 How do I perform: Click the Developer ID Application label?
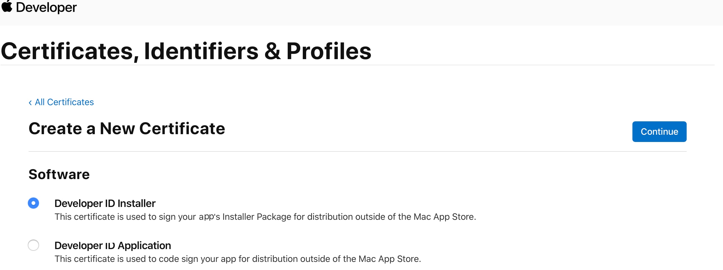click(113, 245)
